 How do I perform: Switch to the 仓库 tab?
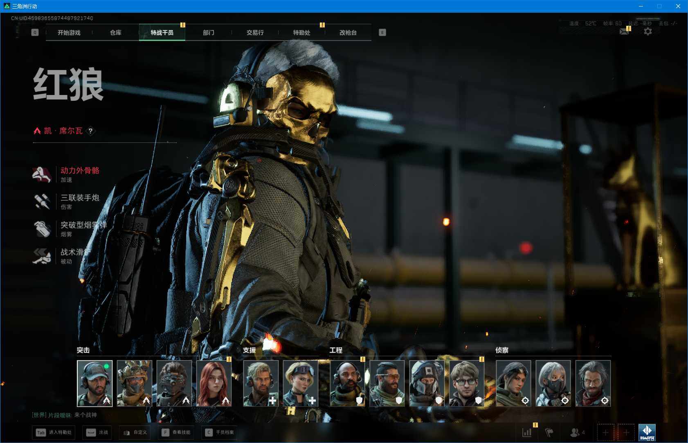[x=116, y=33]
